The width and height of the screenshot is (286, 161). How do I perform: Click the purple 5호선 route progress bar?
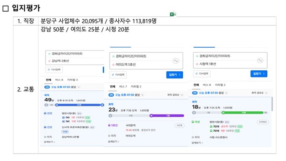coord(167,115)
